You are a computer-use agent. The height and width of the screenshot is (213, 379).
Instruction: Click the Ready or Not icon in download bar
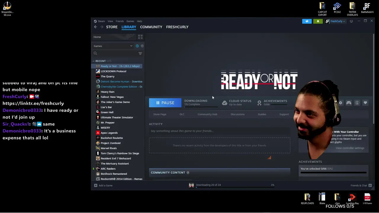click(191, 185)
